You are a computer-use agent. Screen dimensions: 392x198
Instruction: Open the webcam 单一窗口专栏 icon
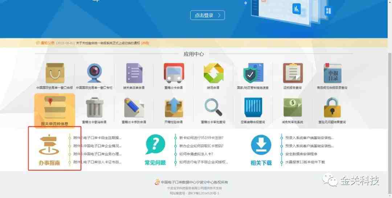tap(94, 74)
